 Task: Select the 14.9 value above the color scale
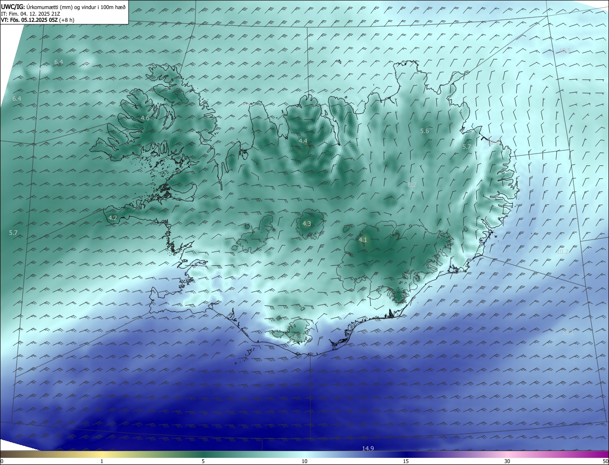[x=368, y=448]
